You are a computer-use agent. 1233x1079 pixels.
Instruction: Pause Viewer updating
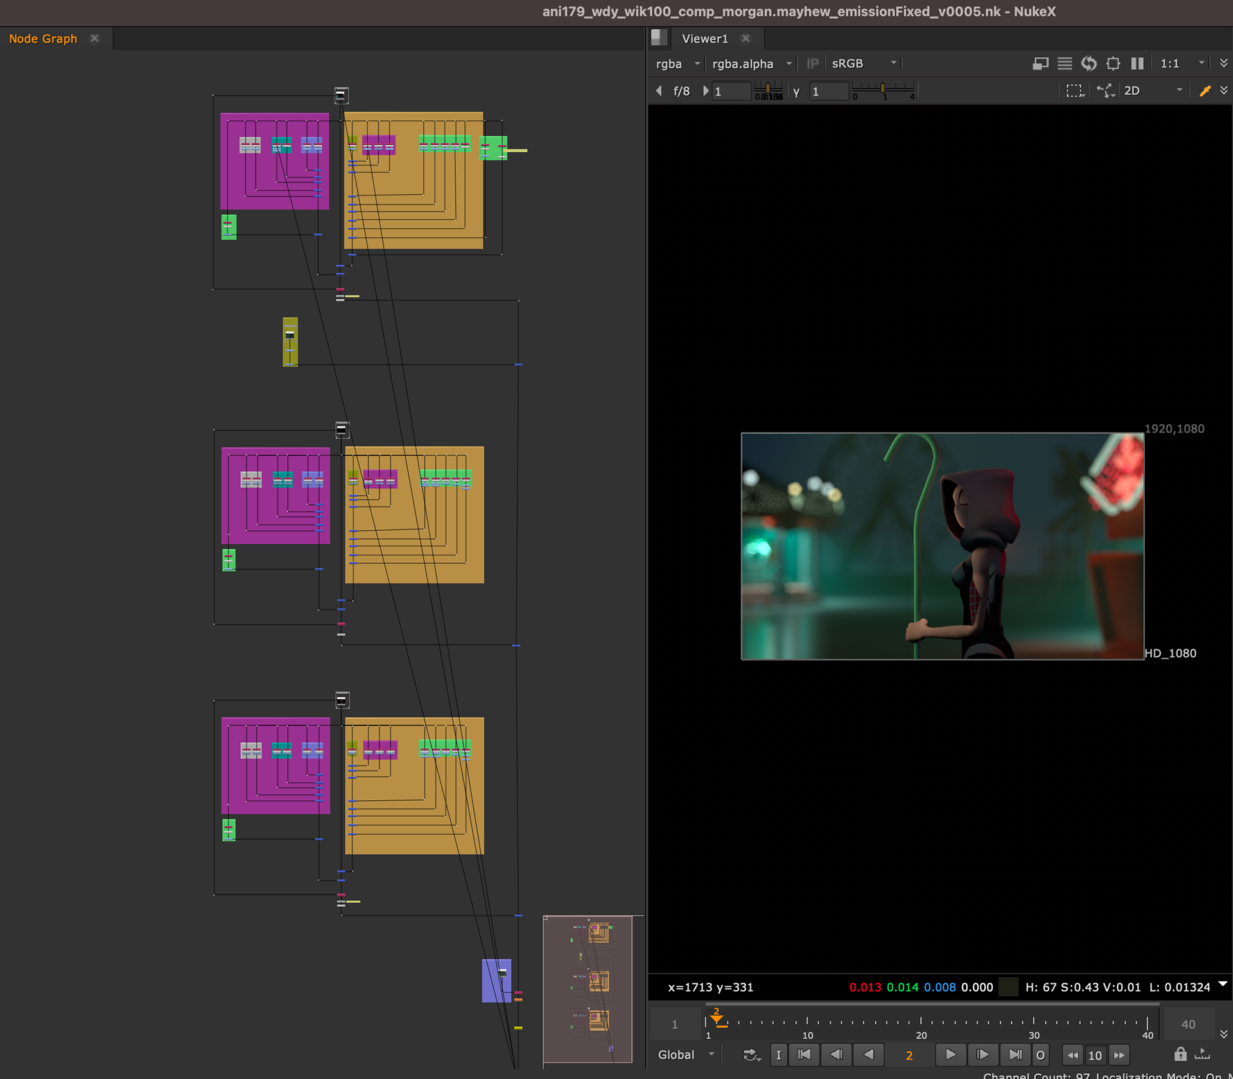pos(1137,64)
